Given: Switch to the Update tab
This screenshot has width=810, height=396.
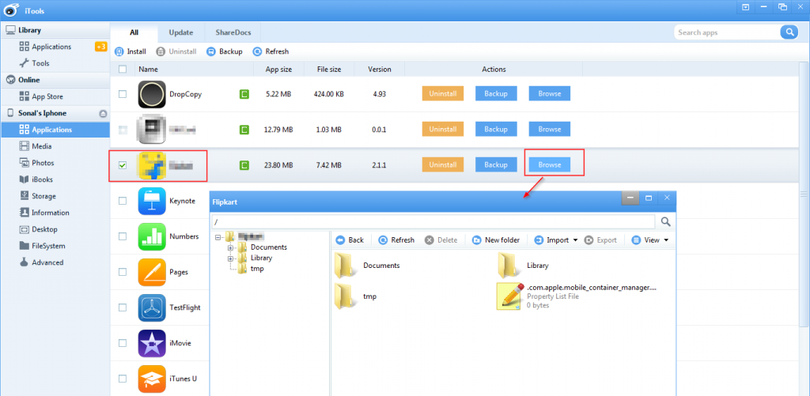Looking at the screenshot, I should coord(181,32).
